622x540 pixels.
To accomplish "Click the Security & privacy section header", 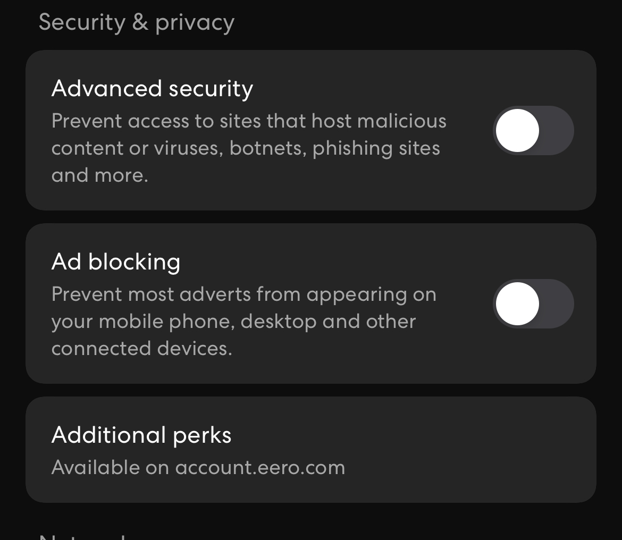I will [137, 22].
